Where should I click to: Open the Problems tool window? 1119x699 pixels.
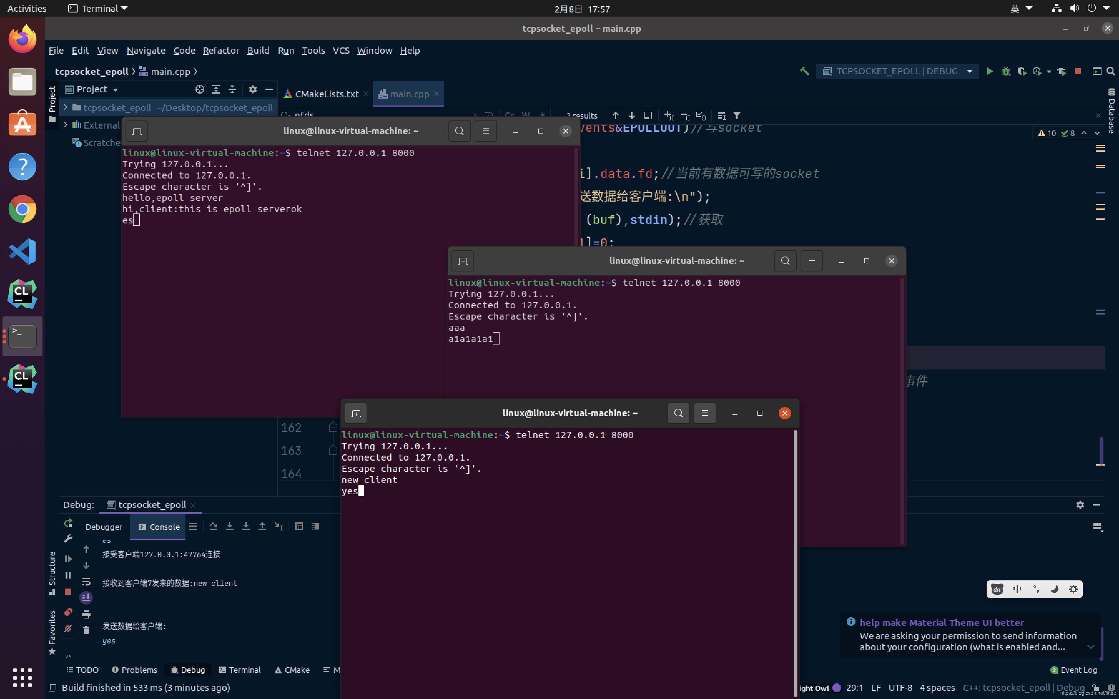tap(135, 670)
